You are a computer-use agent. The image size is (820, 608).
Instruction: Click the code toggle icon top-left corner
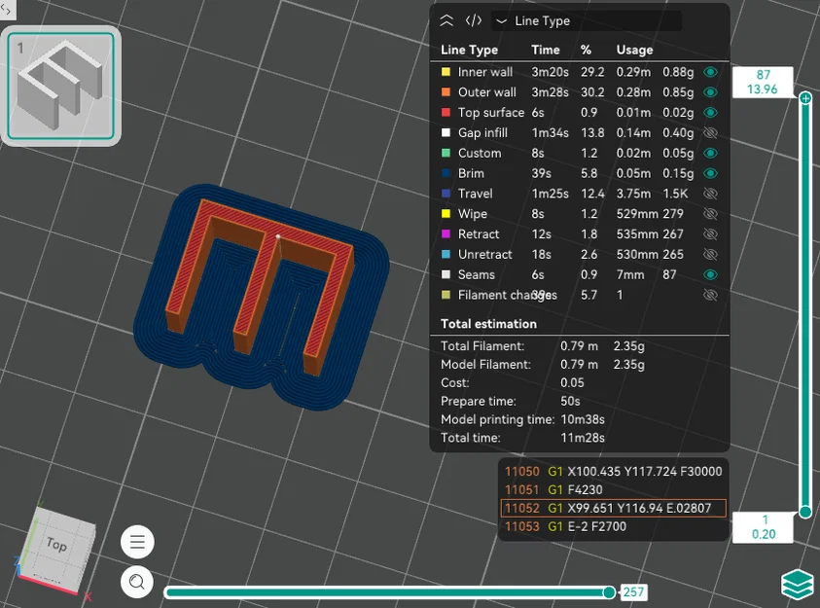(x=6, y=9)
